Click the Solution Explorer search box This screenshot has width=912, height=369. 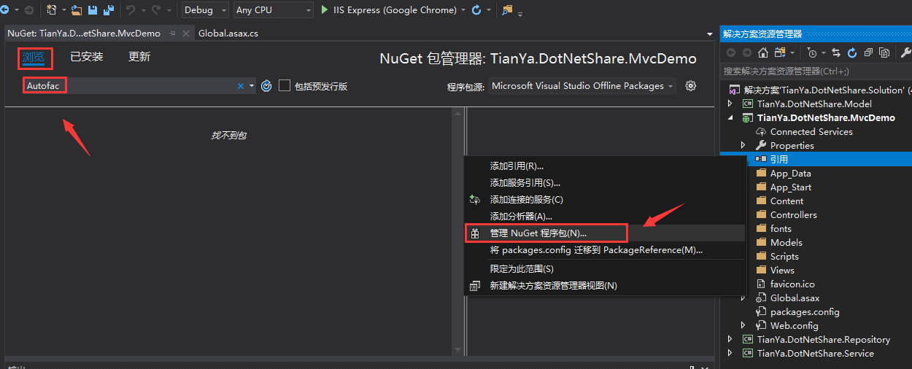click(x=816, y=71)
